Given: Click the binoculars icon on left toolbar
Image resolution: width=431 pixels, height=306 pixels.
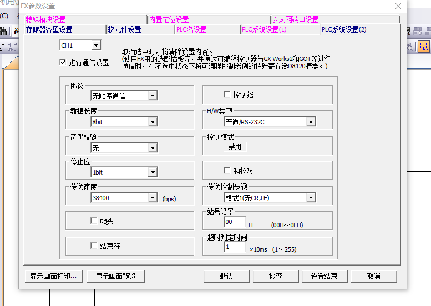Looking at the screenshot, I should 4,31.
